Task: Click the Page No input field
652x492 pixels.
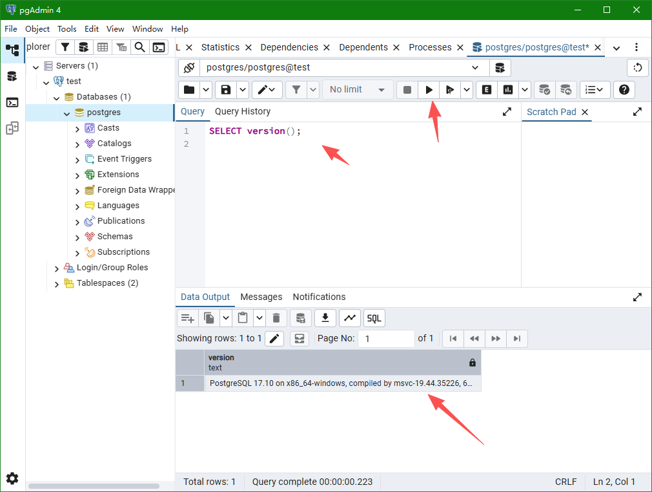Action: click(386, 339)
